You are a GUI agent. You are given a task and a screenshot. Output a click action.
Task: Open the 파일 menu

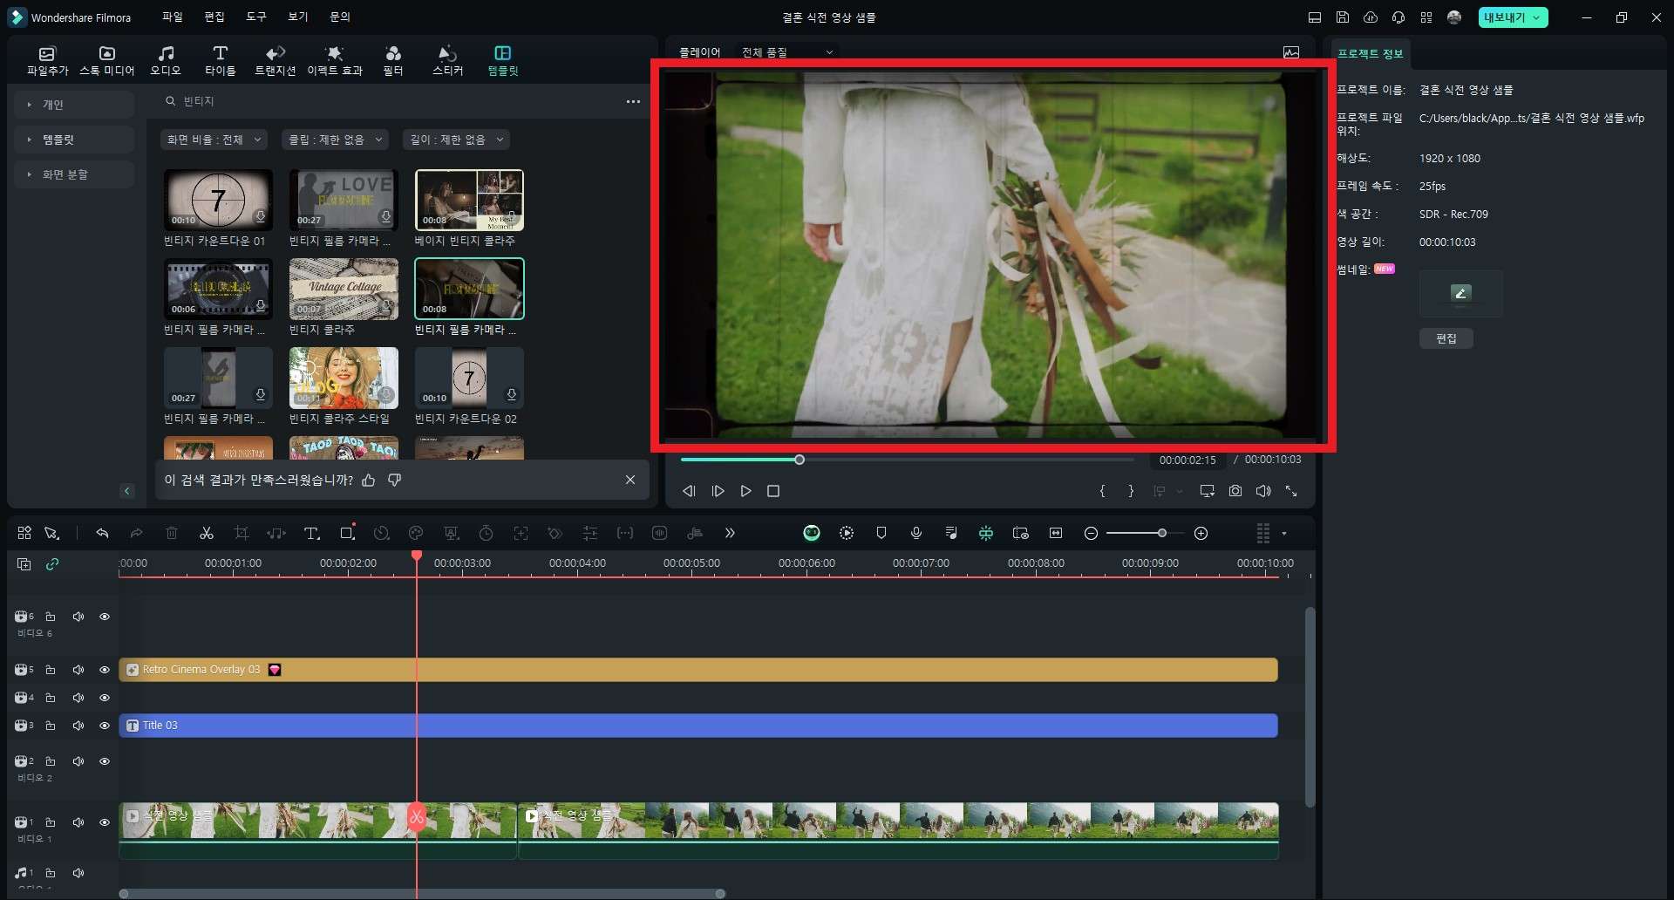[172, 17]
